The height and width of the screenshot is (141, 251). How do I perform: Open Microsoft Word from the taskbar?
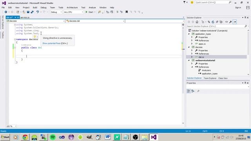pyautogui.click(x=108, y=137)
